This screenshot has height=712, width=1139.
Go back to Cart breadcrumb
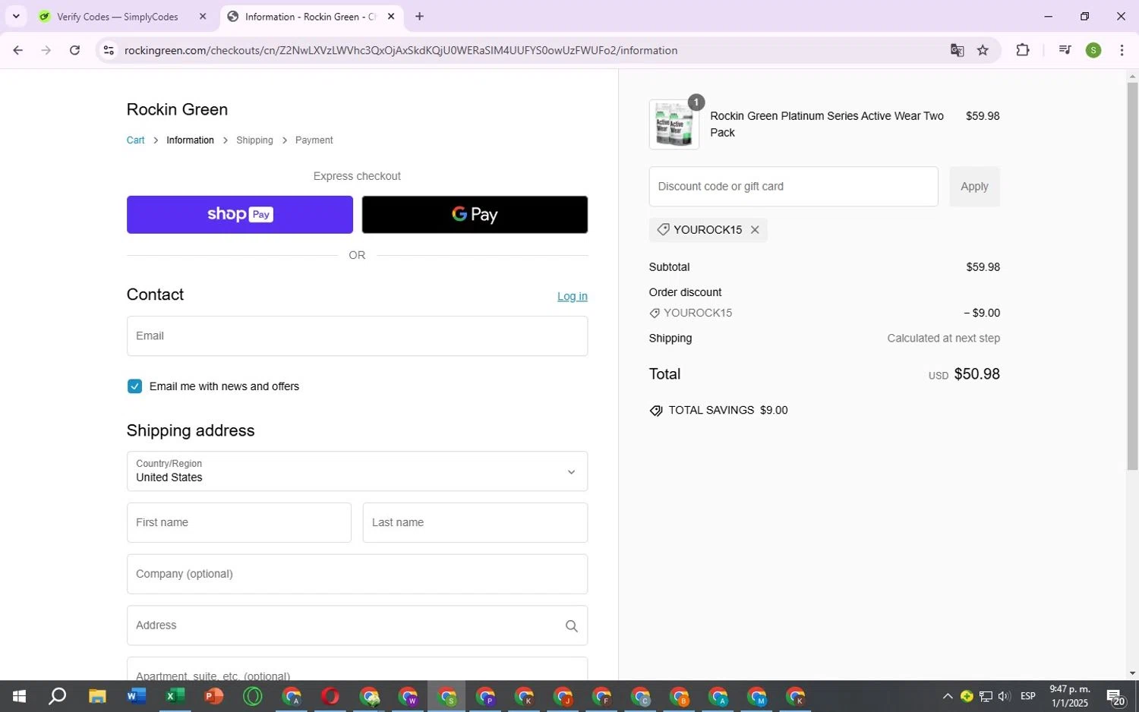click(135, 140)
